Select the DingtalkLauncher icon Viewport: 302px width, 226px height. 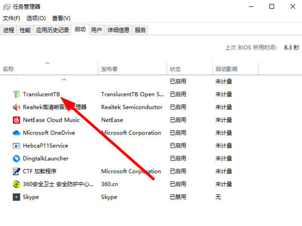(16, 159)
